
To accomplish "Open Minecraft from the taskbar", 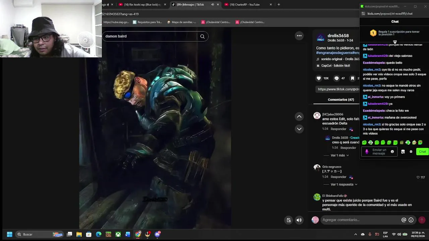I will click(108, 234).
